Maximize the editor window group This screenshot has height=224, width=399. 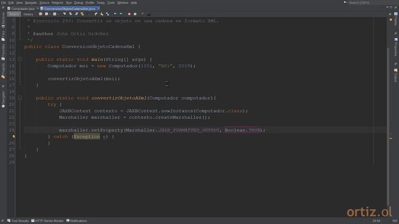pos(391,7)
